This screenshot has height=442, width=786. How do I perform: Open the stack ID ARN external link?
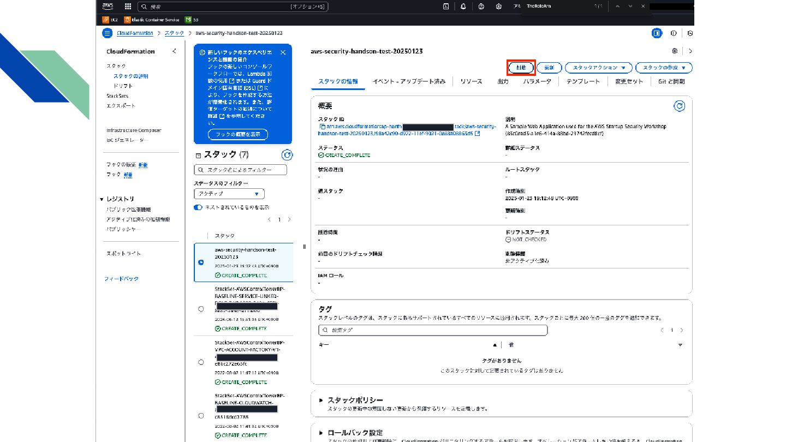coord(478,133)
